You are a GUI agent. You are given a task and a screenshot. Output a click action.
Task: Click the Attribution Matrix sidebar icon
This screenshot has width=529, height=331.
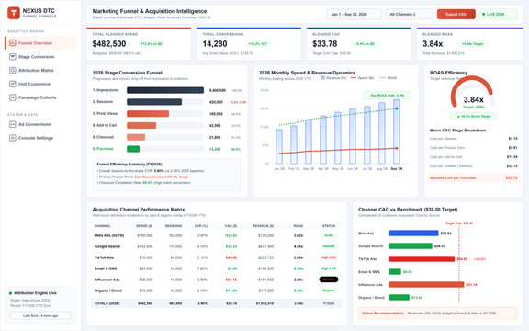coord(13,70)
